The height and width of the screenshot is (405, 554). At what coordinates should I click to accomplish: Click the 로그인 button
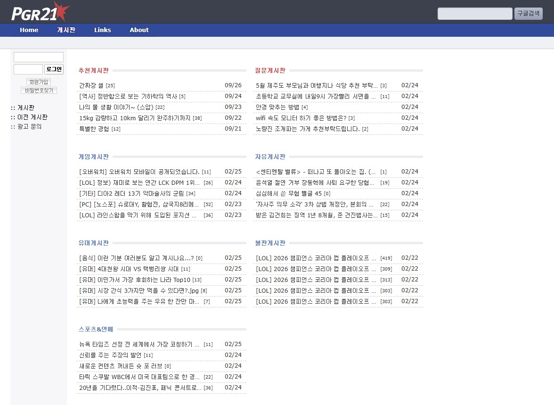pyautogui.click(x=54, y=69)
